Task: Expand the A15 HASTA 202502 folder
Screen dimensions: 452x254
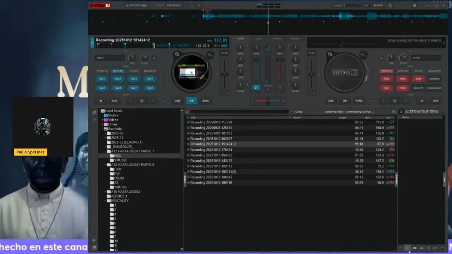Action: point(106,192)
